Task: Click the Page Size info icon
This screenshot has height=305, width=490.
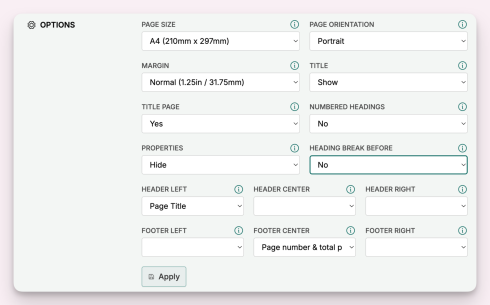Action: [x=294, y=24]
